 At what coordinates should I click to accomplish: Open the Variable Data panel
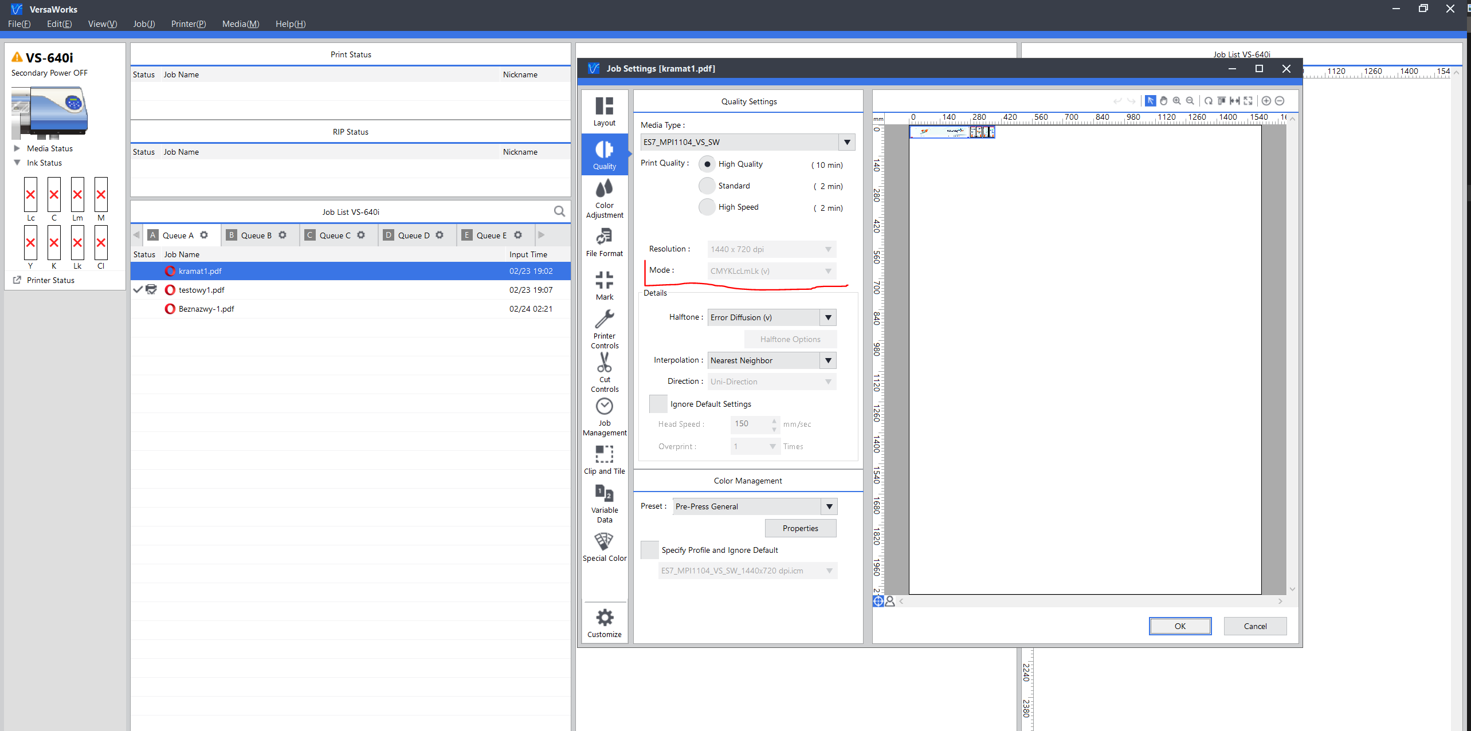click(604, 504)
